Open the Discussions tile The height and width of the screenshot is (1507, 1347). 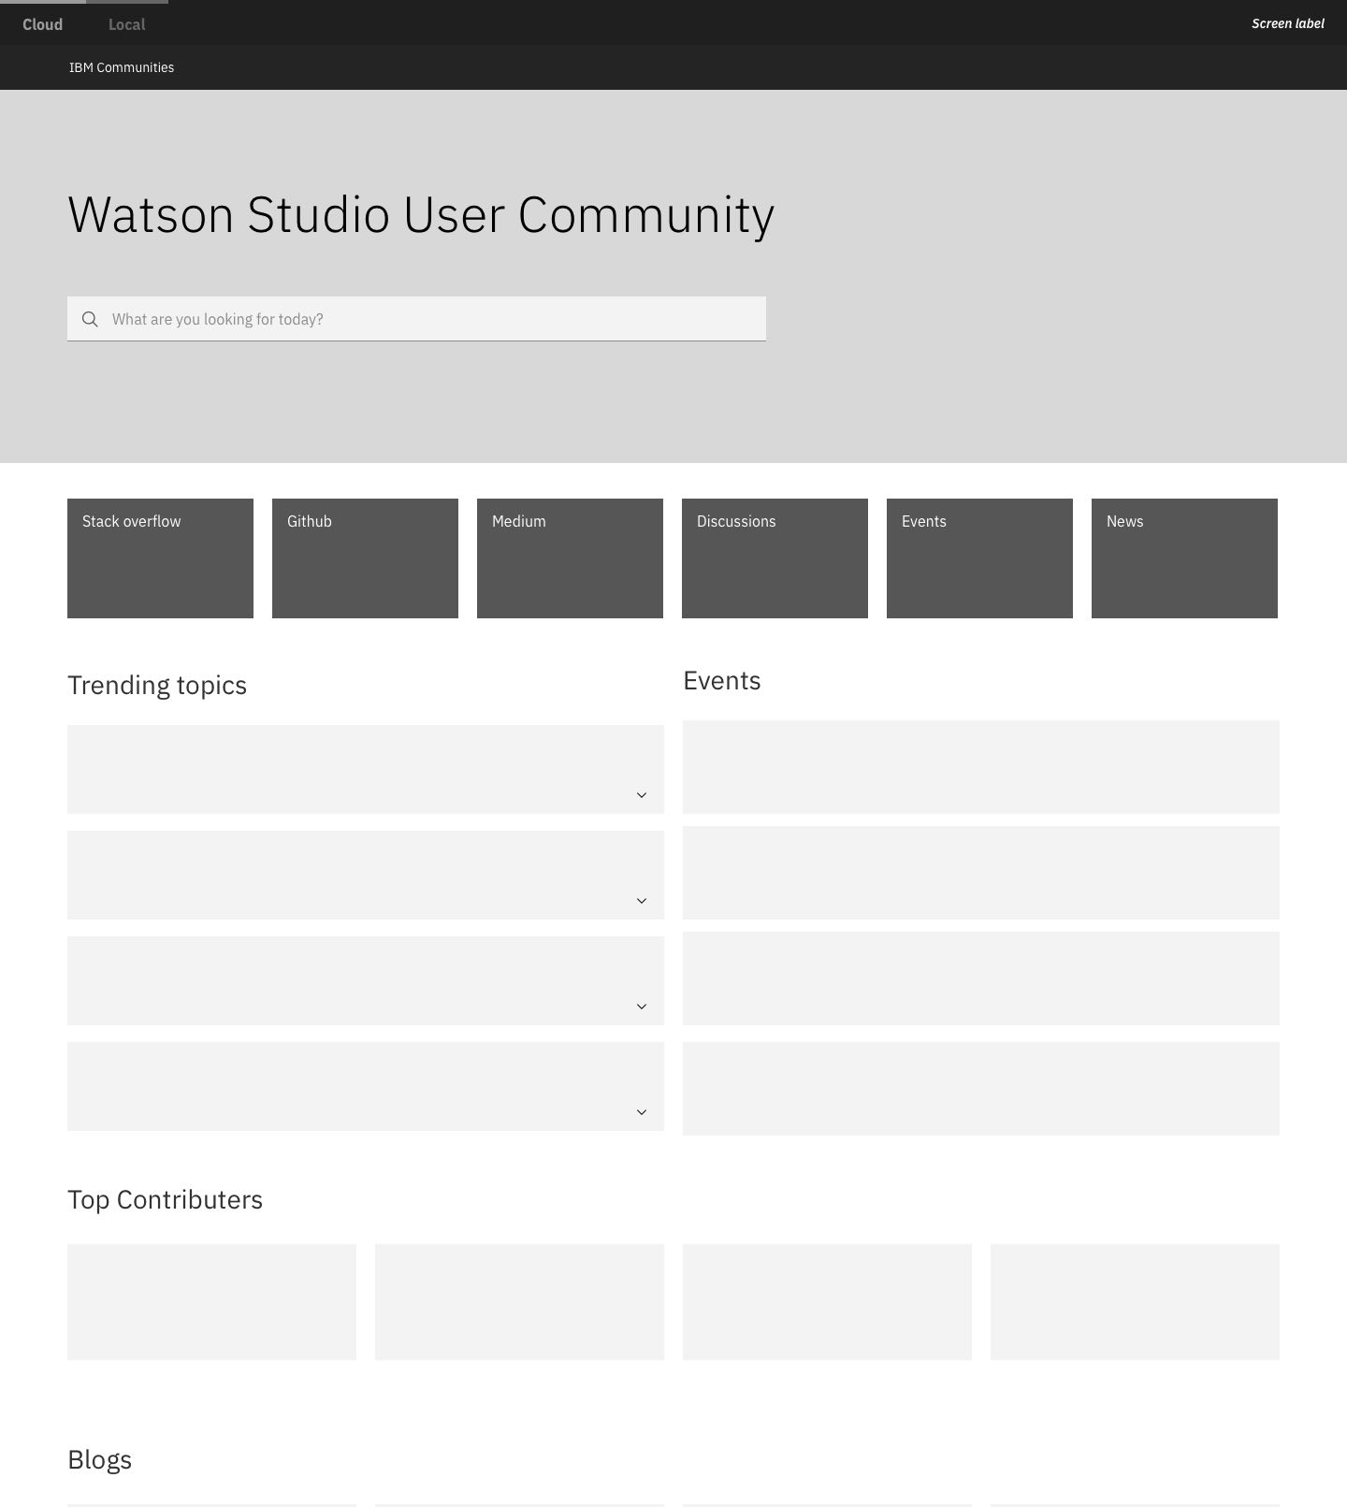775,558
